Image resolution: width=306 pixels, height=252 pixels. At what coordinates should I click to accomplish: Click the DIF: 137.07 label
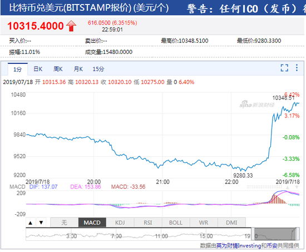pos(43,187)
